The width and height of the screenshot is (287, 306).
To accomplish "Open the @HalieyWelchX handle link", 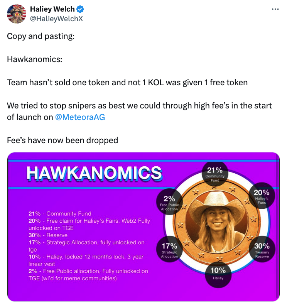I will pos(56,19).
